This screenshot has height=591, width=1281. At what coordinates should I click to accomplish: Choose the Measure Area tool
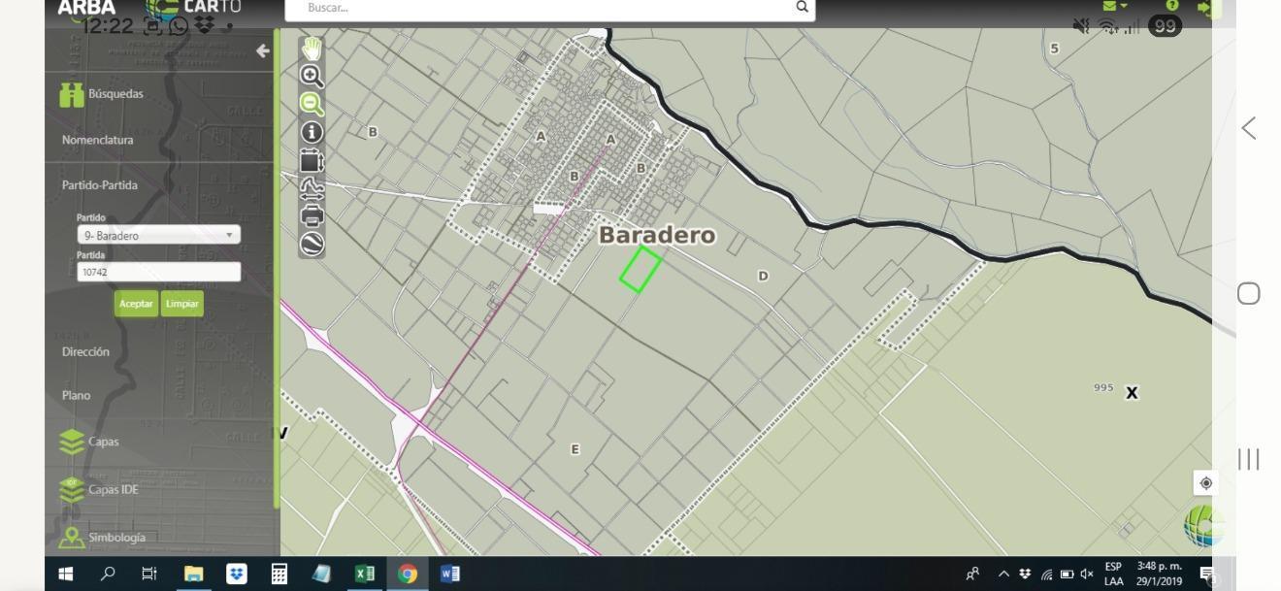click(312, 160)
